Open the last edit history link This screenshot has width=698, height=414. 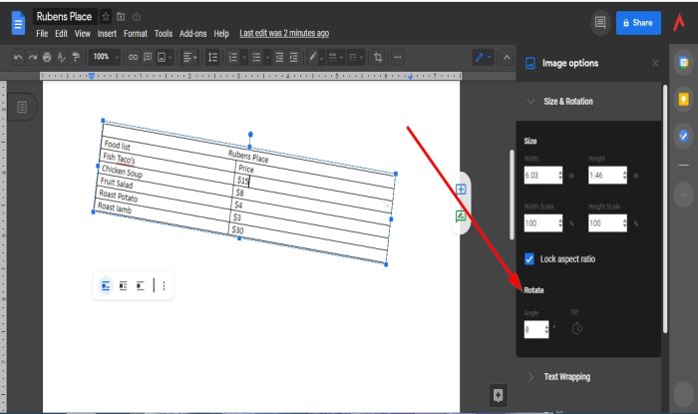coord(284,33)
